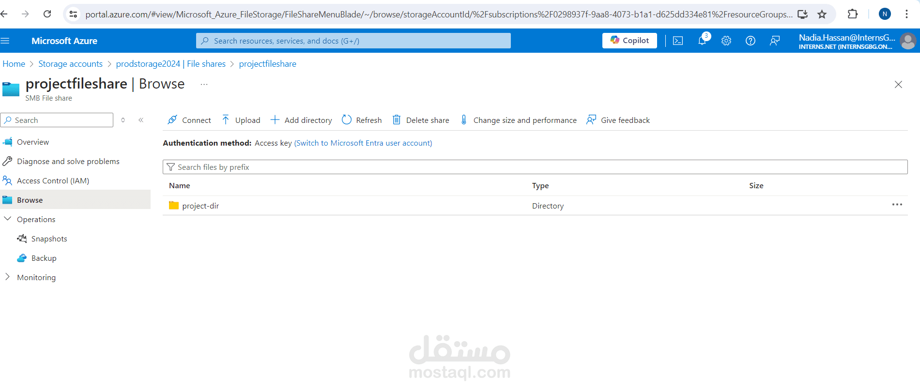The height and width of the screenshot is (389, 920).
Task: Click the project-dir folder icon
Action: tap(174, 206)
